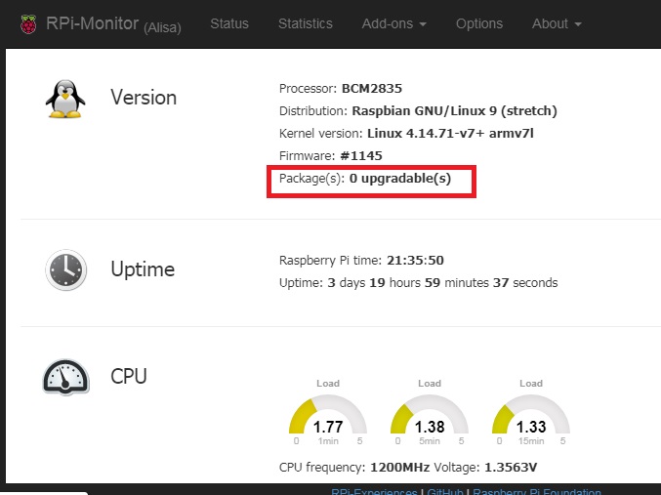This screenshot has height=495, width=661.
Task: Click the 5min load gauge
Action: 430,415
